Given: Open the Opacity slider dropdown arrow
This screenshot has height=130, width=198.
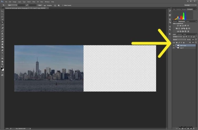Looking at the screenshot, I should coord(196,40).
